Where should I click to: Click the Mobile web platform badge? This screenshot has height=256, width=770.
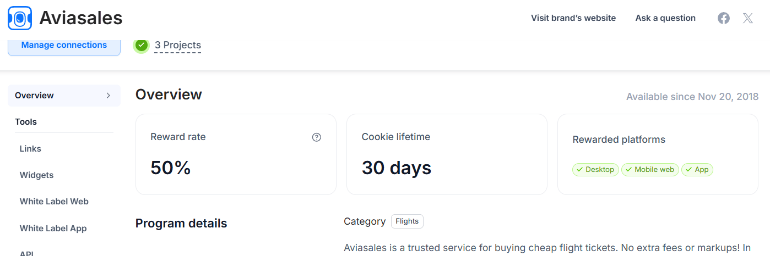tap(650, 170)
